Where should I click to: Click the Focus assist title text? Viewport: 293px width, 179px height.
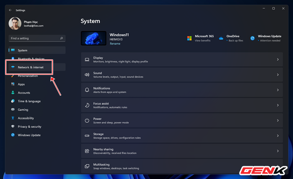101,104
